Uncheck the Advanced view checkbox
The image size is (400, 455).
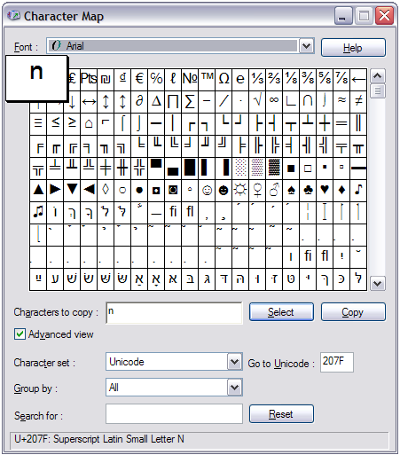(20, 334)
